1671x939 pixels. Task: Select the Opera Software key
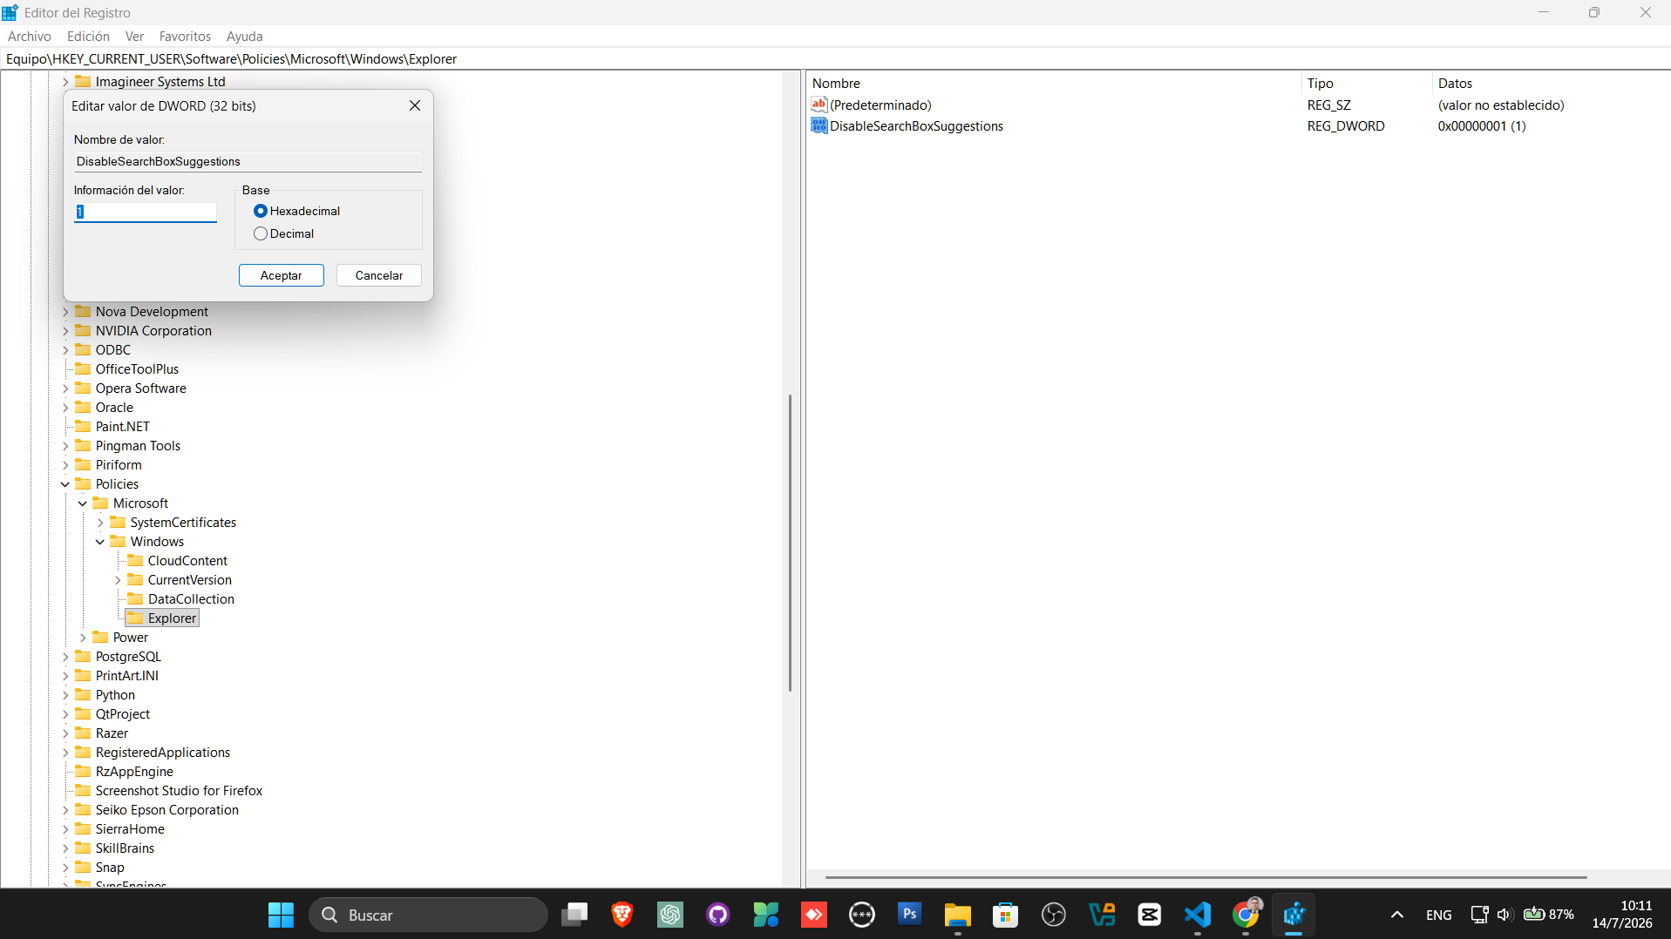click(x=140, y=388)
